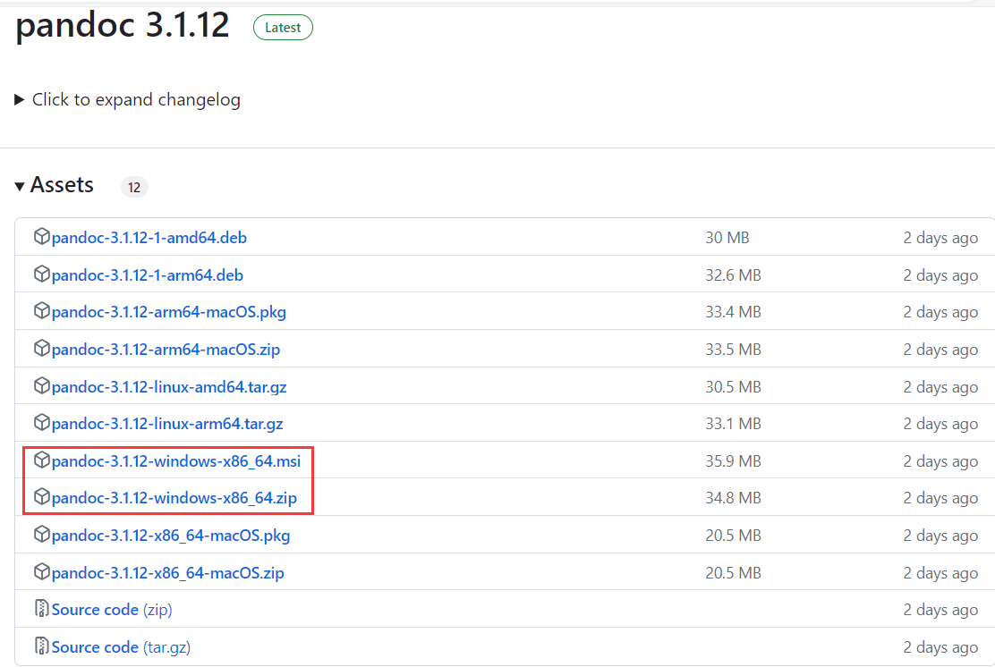
Task: Click package icon beside x86_64-macOS.zip
Action: (x=42, y=572)
